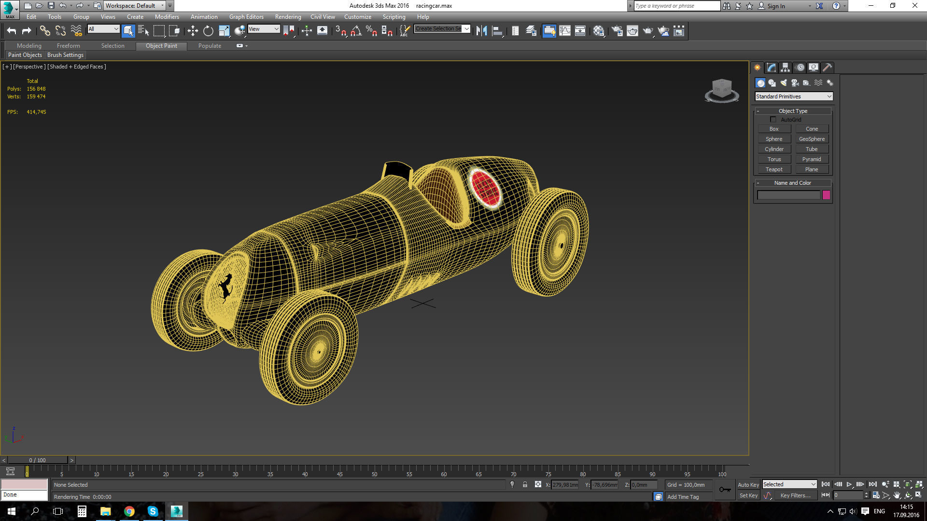Toggle the Spinner Snap button
This screenshot has height=521, width=927.
click(387, 31)
